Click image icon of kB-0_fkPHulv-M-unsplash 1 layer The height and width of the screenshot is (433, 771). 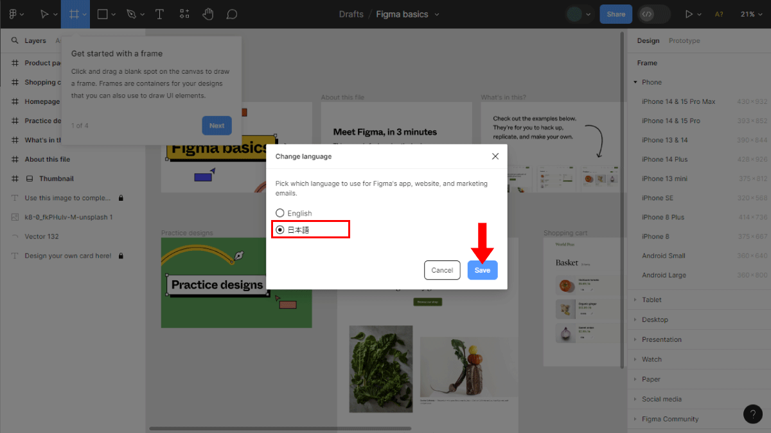[15, 217]
